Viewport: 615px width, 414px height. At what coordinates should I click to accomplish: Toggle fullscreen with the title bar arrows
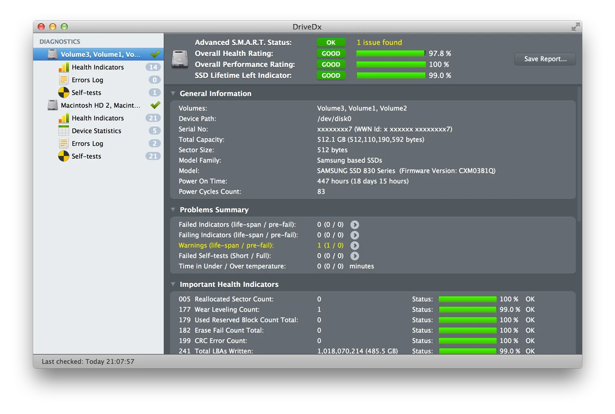click(576, 27)
